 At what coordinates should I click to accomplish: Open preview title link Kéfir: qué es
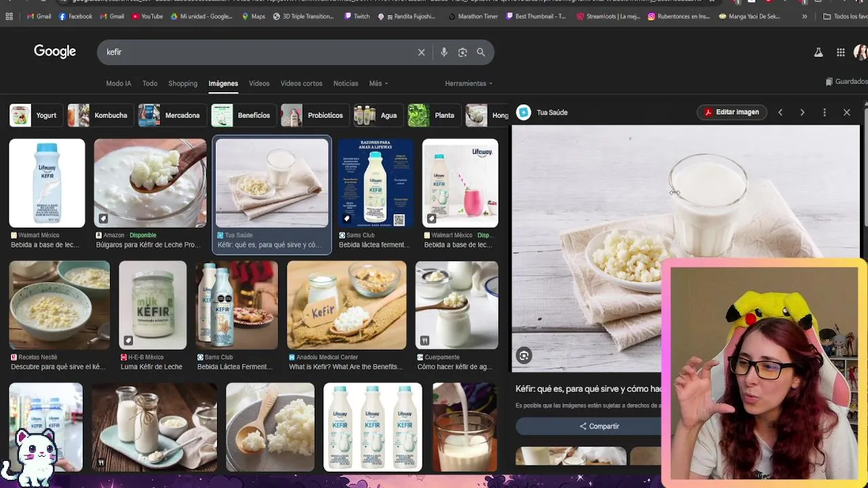pyautogui.click(x=588, y=389)
